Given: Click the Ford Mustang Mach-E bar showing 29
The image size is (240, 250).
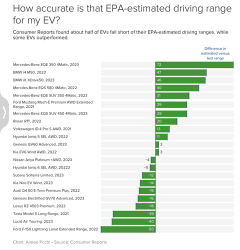Looking at the screenshot, I should (171, 104).
